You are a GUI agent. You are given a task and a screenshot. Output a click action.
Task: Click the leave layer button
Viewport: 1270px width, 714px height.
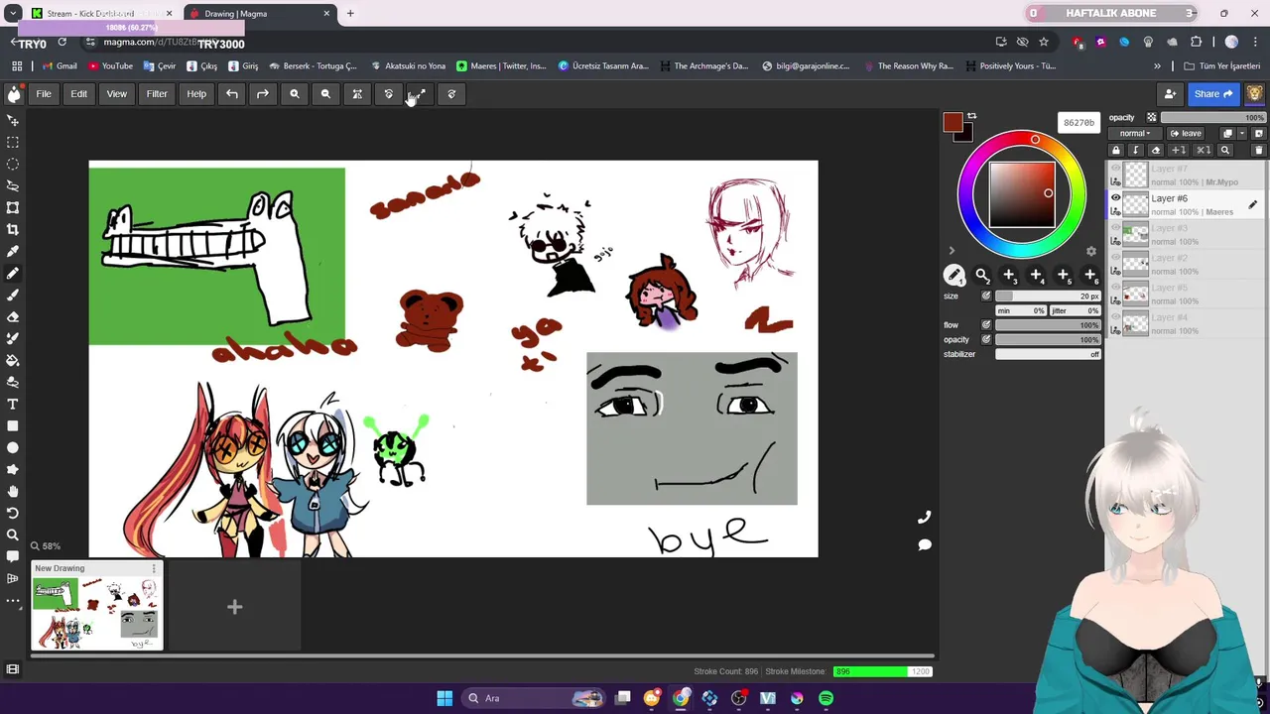pos(1186,133)
